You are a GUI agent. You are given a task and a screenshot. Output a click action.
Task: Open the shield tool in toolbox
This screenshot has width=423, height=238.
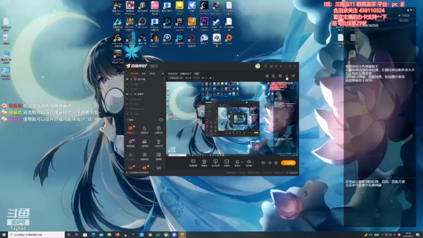(x=144, y=155)
